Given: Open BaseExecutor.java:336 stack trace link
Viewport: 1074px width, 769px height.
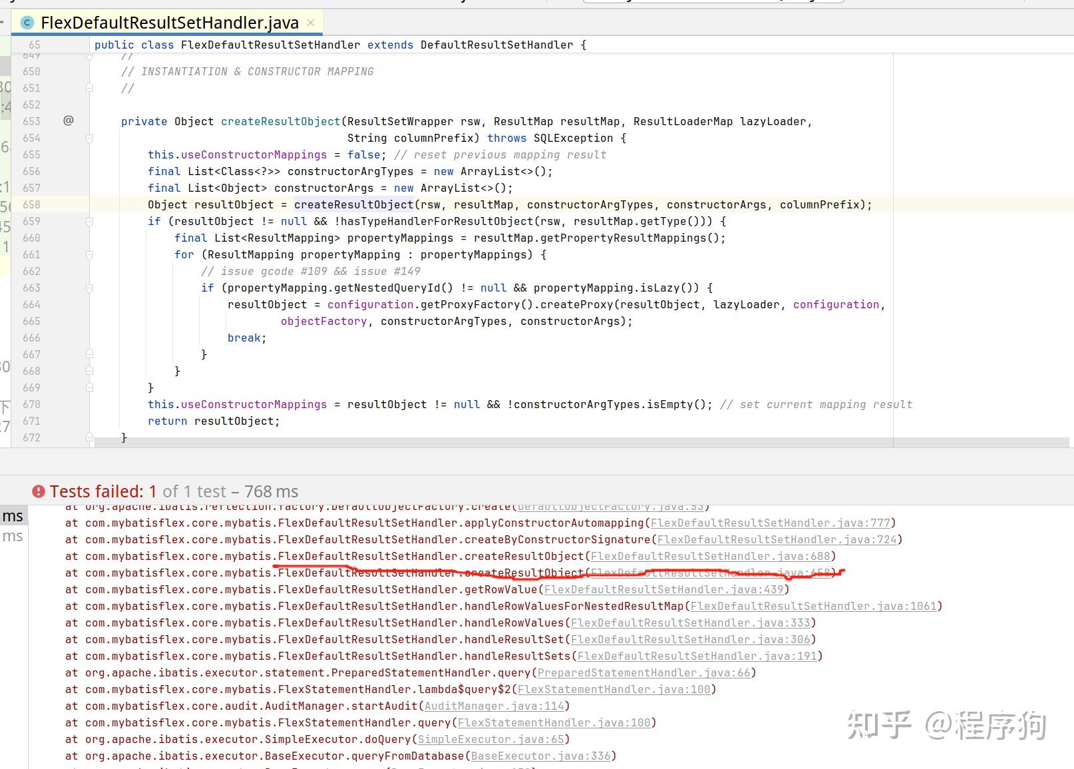Looking at the screenshot, I should (x=540, y=756).
